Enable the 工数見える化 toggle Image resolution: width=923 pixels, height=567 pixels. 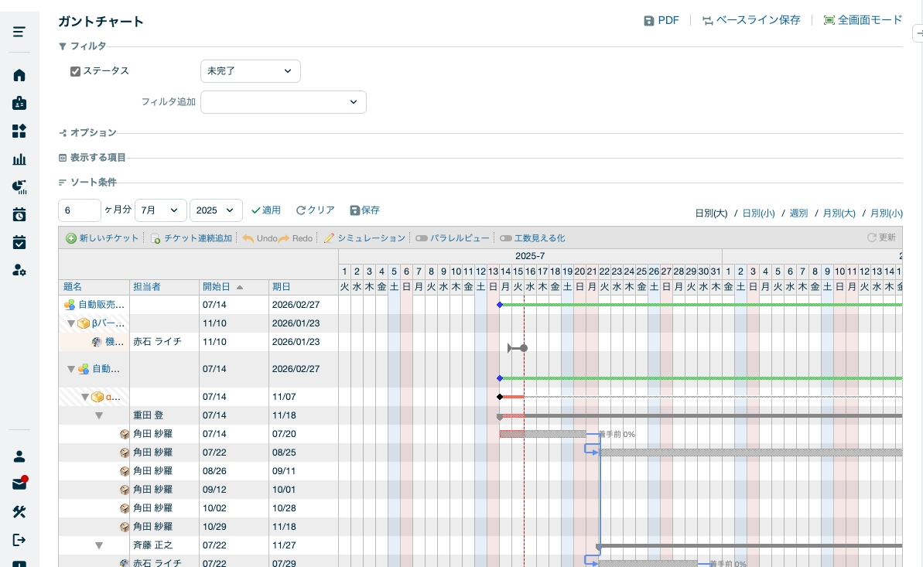pyautogui.click(x=506, y=238)
